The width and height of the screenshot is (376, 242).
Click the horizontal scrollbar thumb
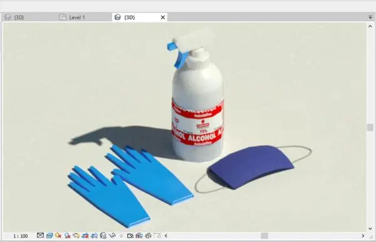point(264,236)
